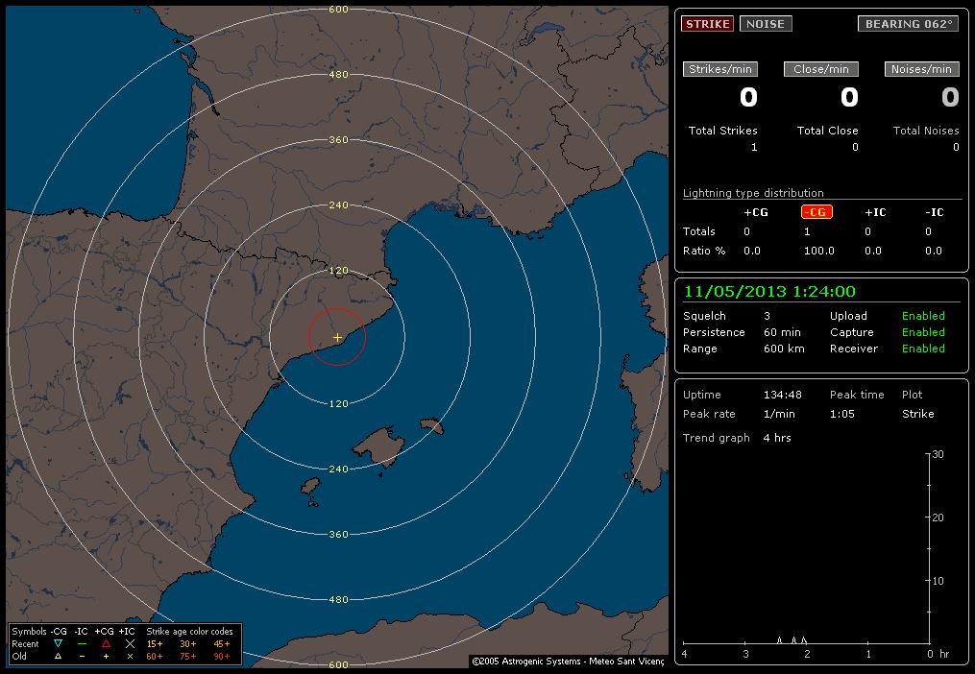Click the strike peaks on the trend graph
Screen dimensions: 975x674
pyautogui.click(x=792, y=639)
